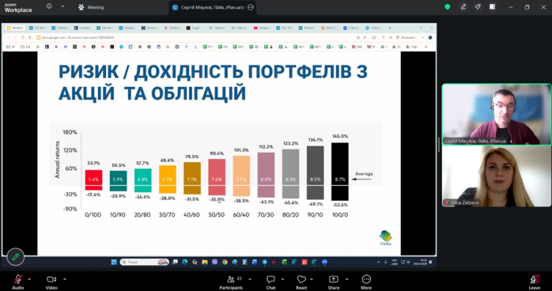Open audio settings chevron beside Audio
The height and width of the screenshot is (291, 552).
(x=29, y=279)
